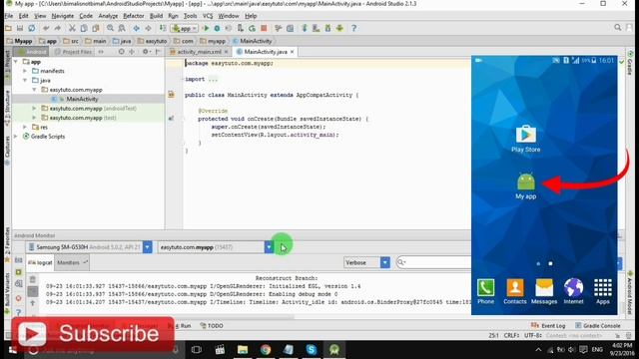Click the Save All toolbar icon
639x359 pixels.
point(20,28)
